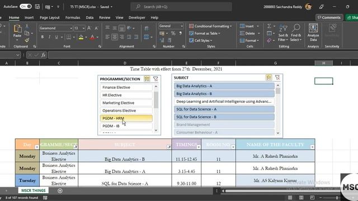Screen dimensions: 358x201
Task: Open the font name Garamond dropdown
Action: click(71, 28)
